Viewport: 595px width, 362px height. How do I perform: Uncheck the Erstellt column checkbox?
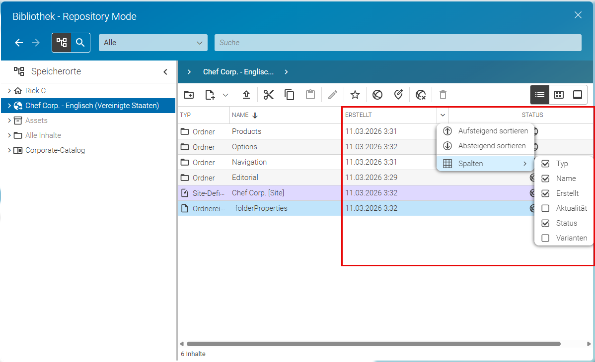point(545,193)
